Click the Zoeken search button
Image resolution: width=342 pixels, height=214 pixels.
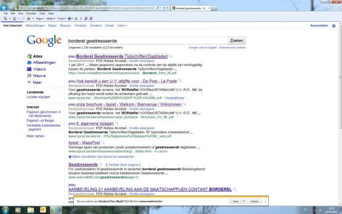[x=236, y=41]
